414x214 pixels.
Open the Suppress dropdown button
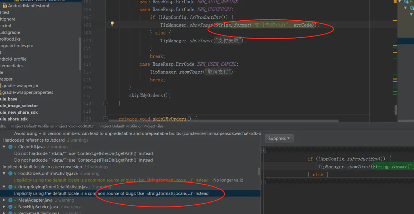pos(279,139)
